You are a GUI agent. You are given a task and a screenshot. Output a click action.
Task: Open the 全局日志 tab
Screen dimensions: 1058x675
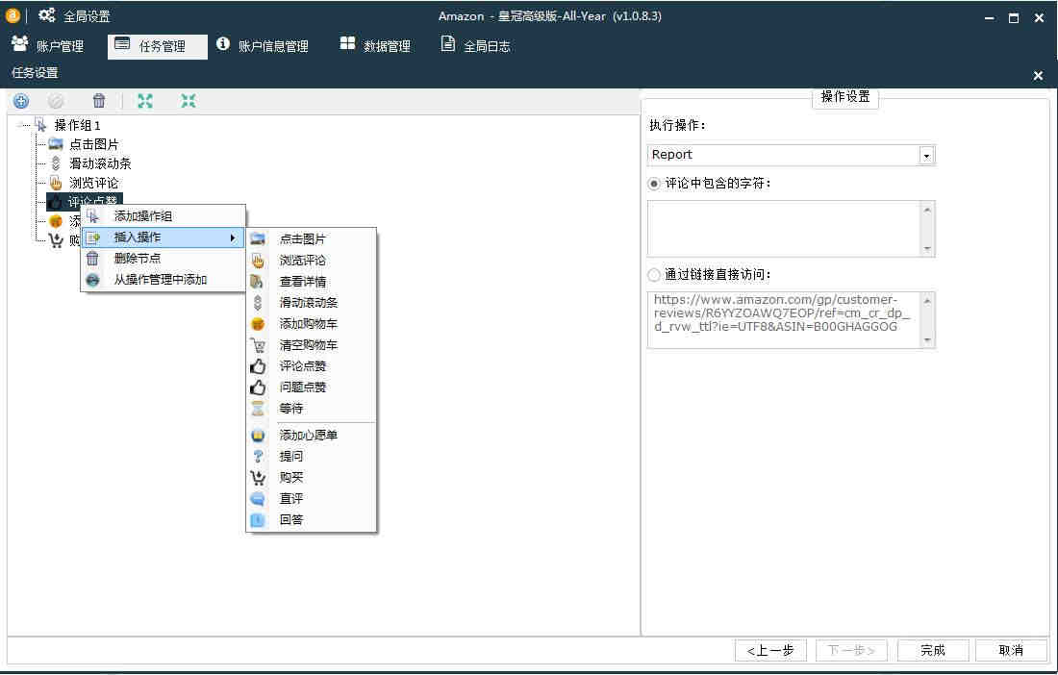[x=476, y=46]
